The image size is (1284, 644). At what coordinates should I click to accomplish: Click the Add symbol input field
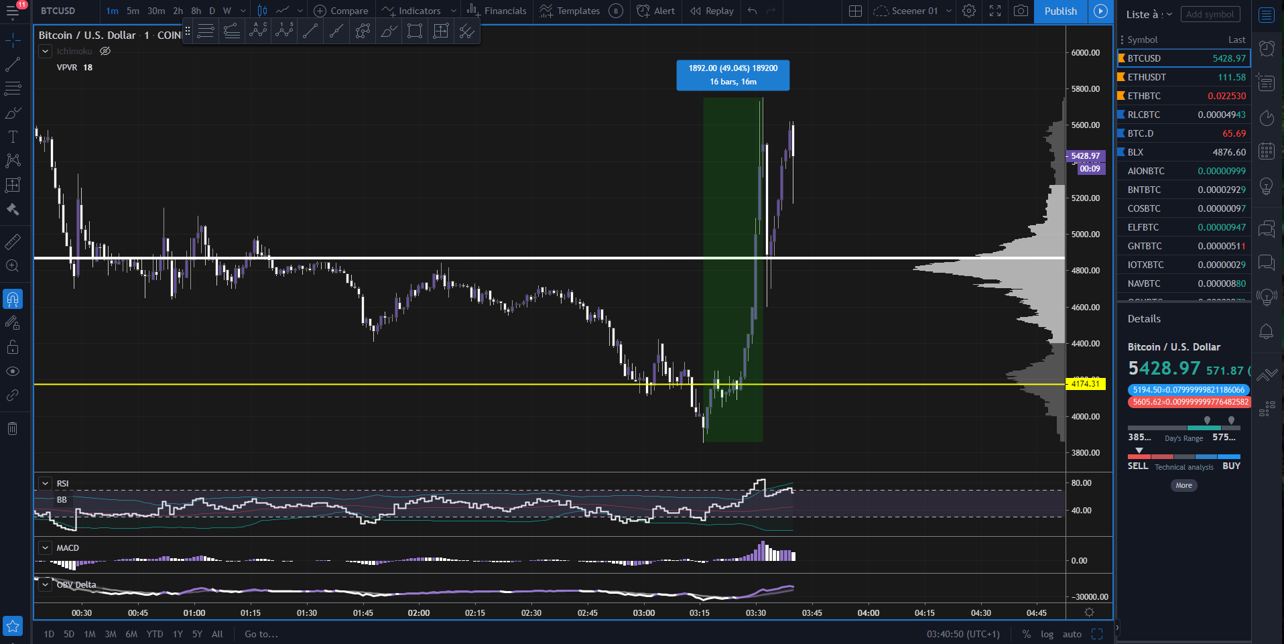tap(1210, 14)
